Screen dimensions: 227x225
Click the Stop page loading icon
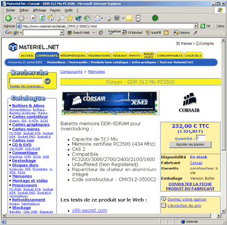pyautogui.click(x=33, y=18)
